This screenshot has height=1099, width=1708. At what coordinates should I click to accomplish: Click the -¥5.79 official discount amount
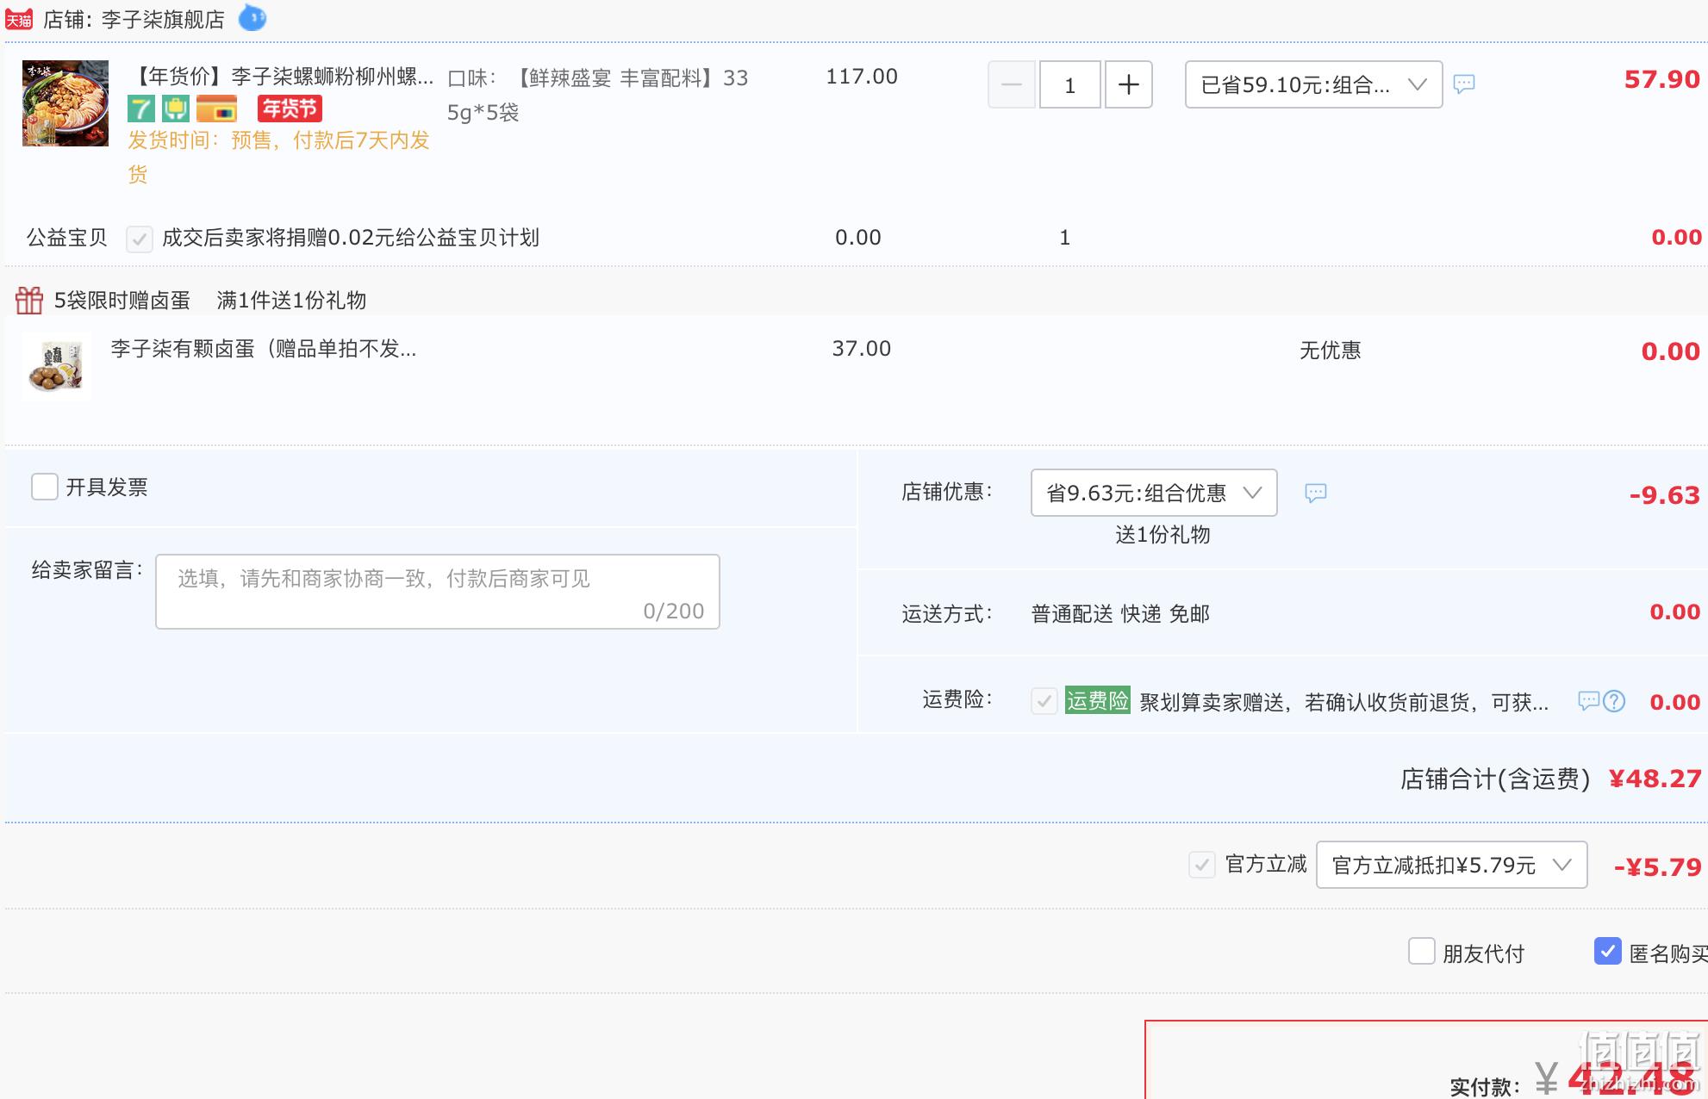pos(1658,867)
